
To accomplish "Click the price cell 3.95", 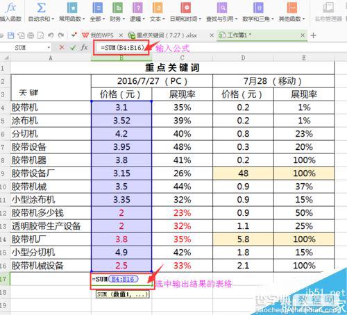I will coord(121,147).
